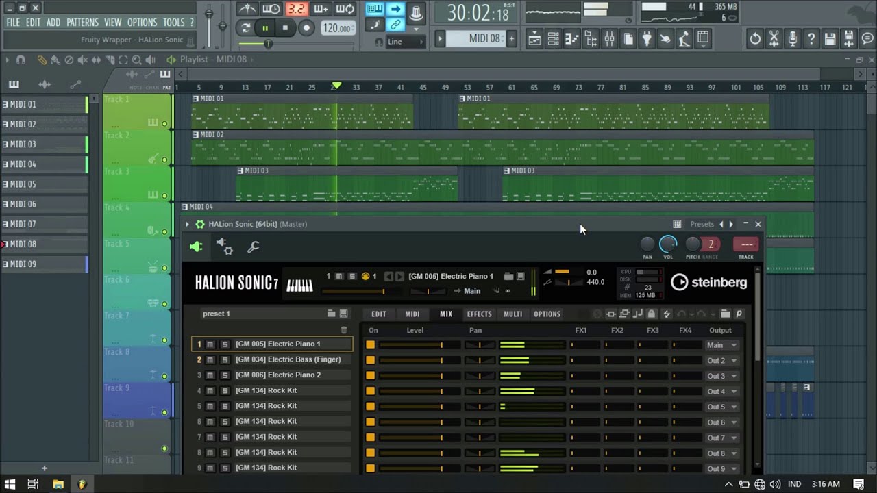Image resolution: width=877 pixels, height=493 pixels.
Task: Select the playlist mute tool
Action: [x=83, y=60]
